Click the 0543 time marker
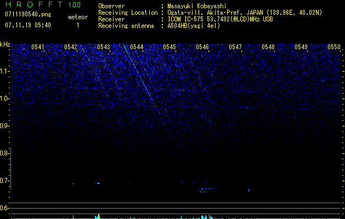 point(104,47)
